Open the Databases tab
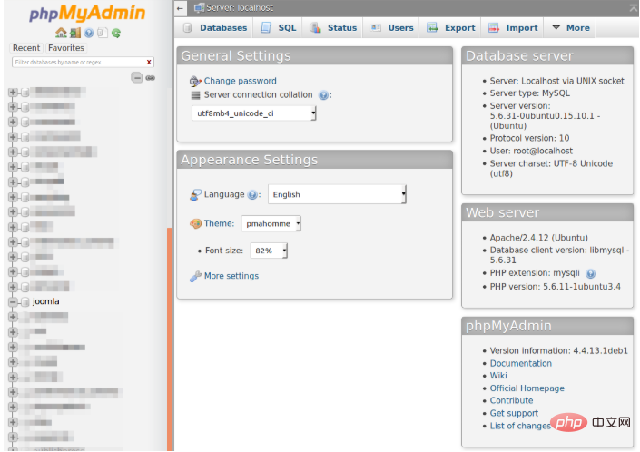This screenshot has width=640, height=452. pyautogui.click(x=216, y=28)
